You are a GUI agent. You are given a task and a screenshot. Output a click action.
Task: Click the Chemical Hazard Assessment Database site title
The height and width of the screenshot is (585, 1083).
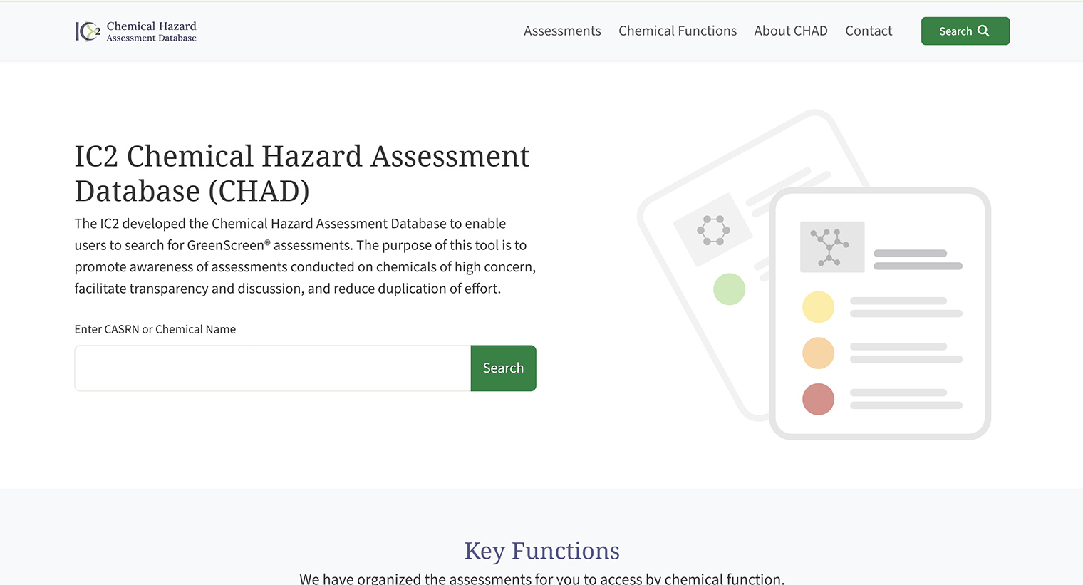tap(151, 31)
